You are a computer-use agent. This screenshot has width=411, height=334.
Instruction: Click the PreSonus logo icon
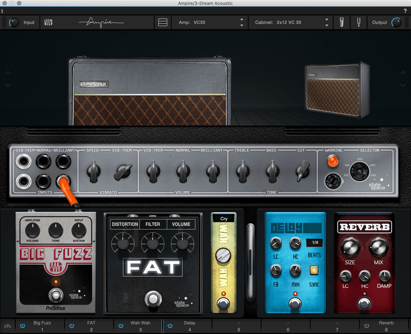click(48, 22)
